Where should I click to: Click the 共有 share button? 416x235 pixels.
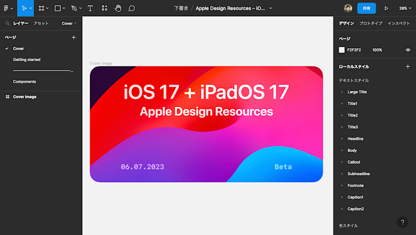[367, 8]
